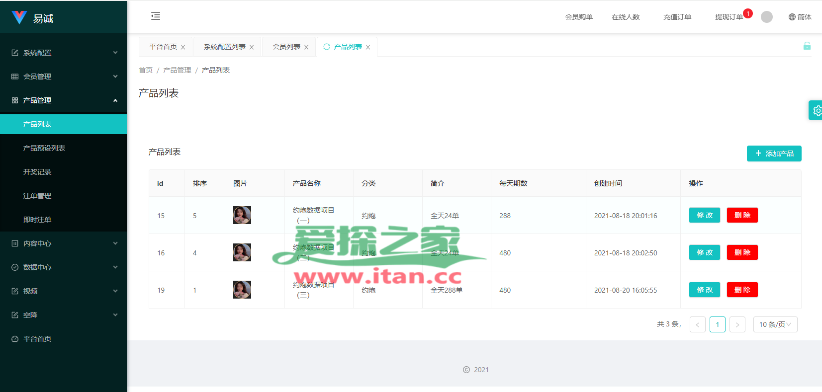Screen dimensions: 822x392
Task: Click the gray user avatar circle
Action: point(766,17)
